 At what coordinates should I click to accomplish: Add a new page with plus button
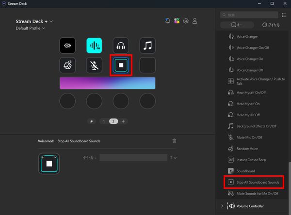[x=123, y=122]
